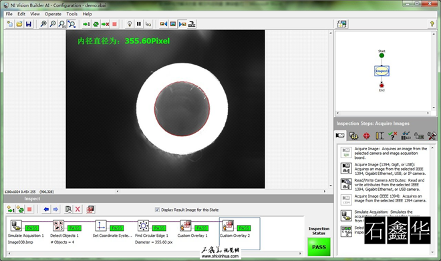Stop inspection using top toolbar red square

point(114,24)
